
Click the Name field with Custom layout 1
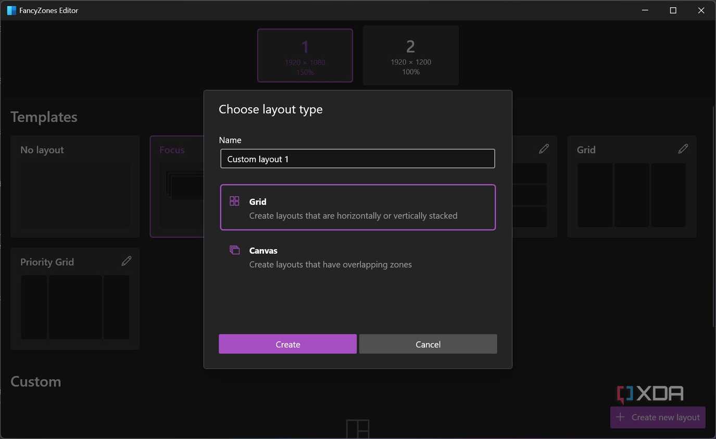coord(358,159)
